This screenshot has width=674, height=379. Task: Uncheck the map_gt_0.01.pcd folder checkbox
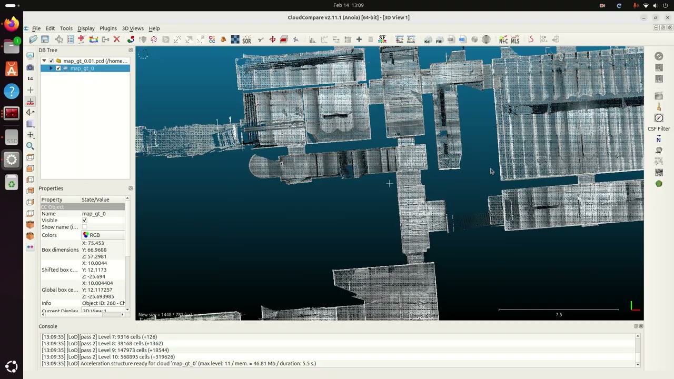[52, 61]
